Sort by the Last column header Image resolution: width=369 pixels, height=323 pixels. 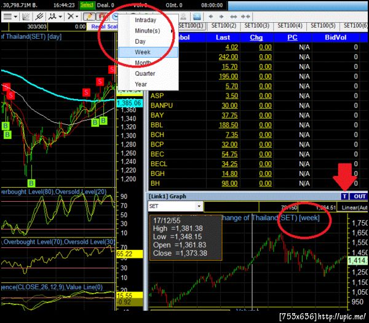click(223, 38)
